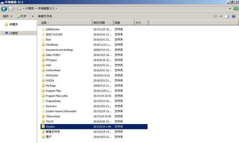Viewport: 239px width, 143px height.
Task: Click the 本地磁盘 (C:) breadcrumb
Action: (x=46, y=8)
